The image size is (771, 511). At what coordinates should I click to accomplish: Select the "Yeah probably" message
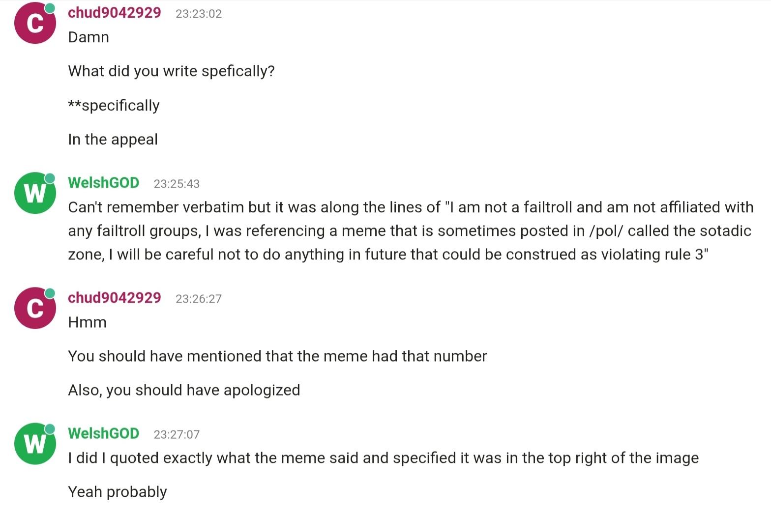pyautogui.click(x=118, y=492)
